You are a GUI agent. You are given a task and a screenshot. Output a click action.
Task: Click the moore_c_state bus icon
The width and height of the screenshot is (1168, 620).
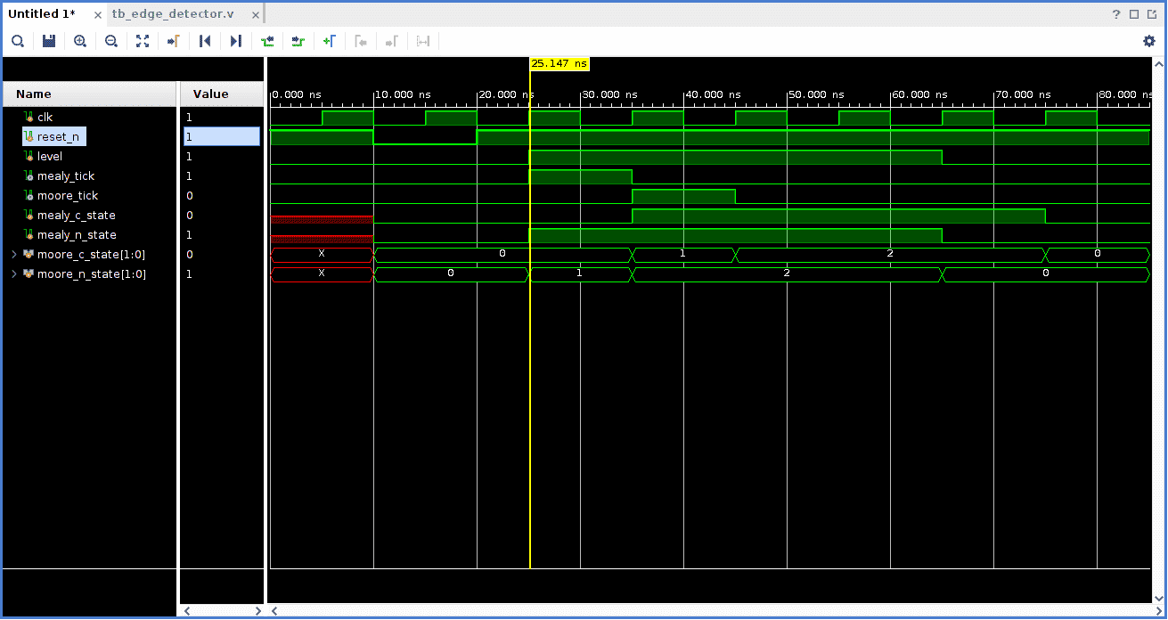pyautogui.click(x=29, y=255)
